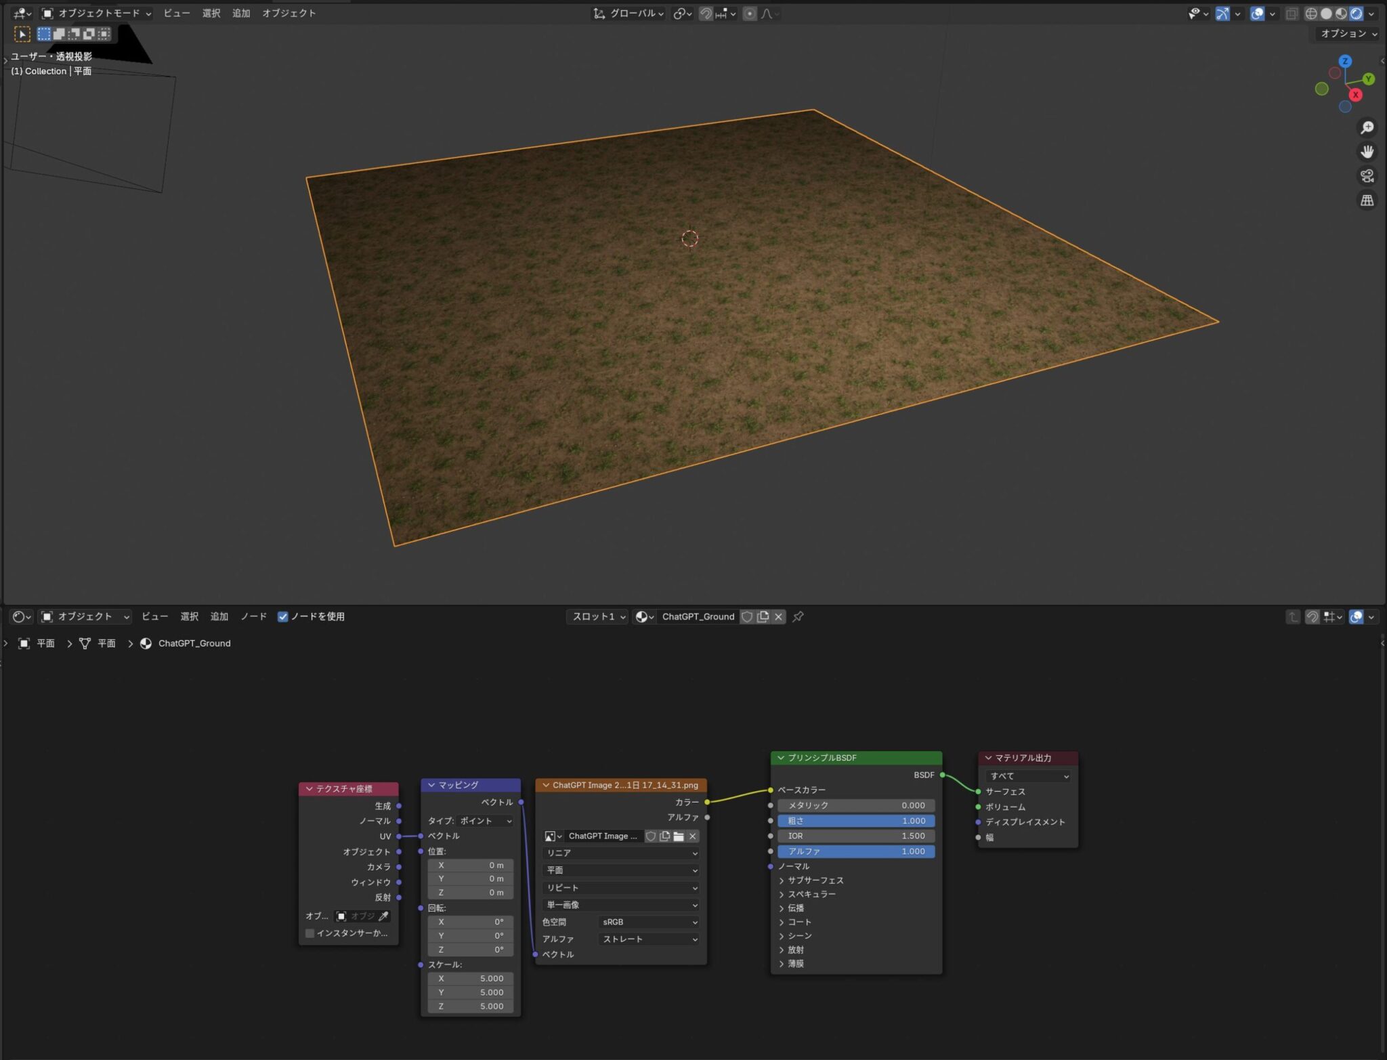1387x1060 pixels.
Task: Switch viewport to material preview shading
Action: [1341, 13]
